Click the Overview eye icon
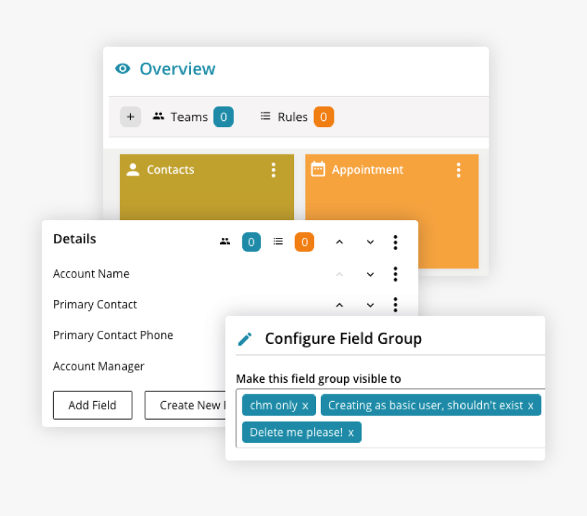This screenshot has width=587, height=516. click(123, 68)
